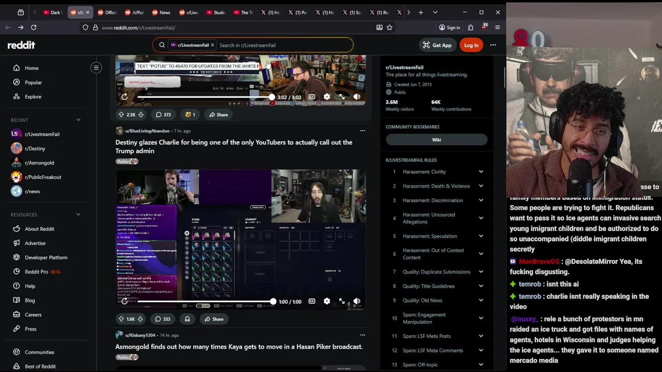Open Best of Reddit

click(x=40, y=366)
